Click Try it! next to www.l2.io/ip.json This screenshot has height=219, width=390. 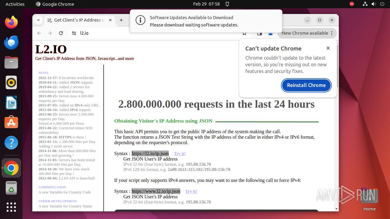coord(191,191)
